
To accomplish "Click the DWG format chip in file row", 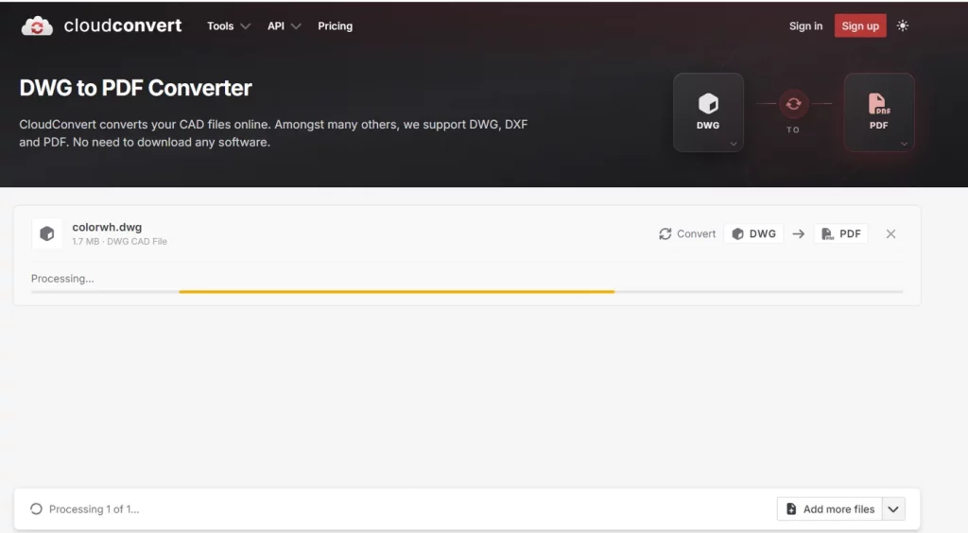I will click(753, 233).
